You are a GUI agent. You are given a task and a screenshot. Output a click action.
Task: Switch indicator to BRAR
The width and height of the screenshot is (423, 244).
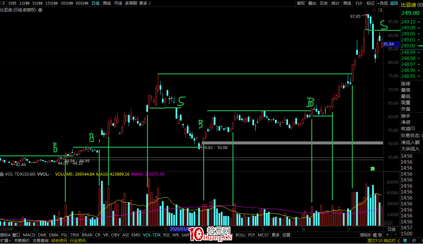tap(87, 235)
